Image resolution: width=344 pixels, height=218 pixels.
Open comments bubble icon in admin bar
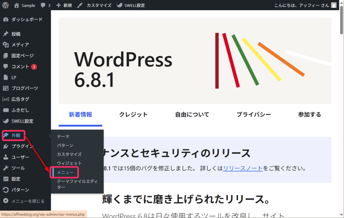tap(43, 5)
